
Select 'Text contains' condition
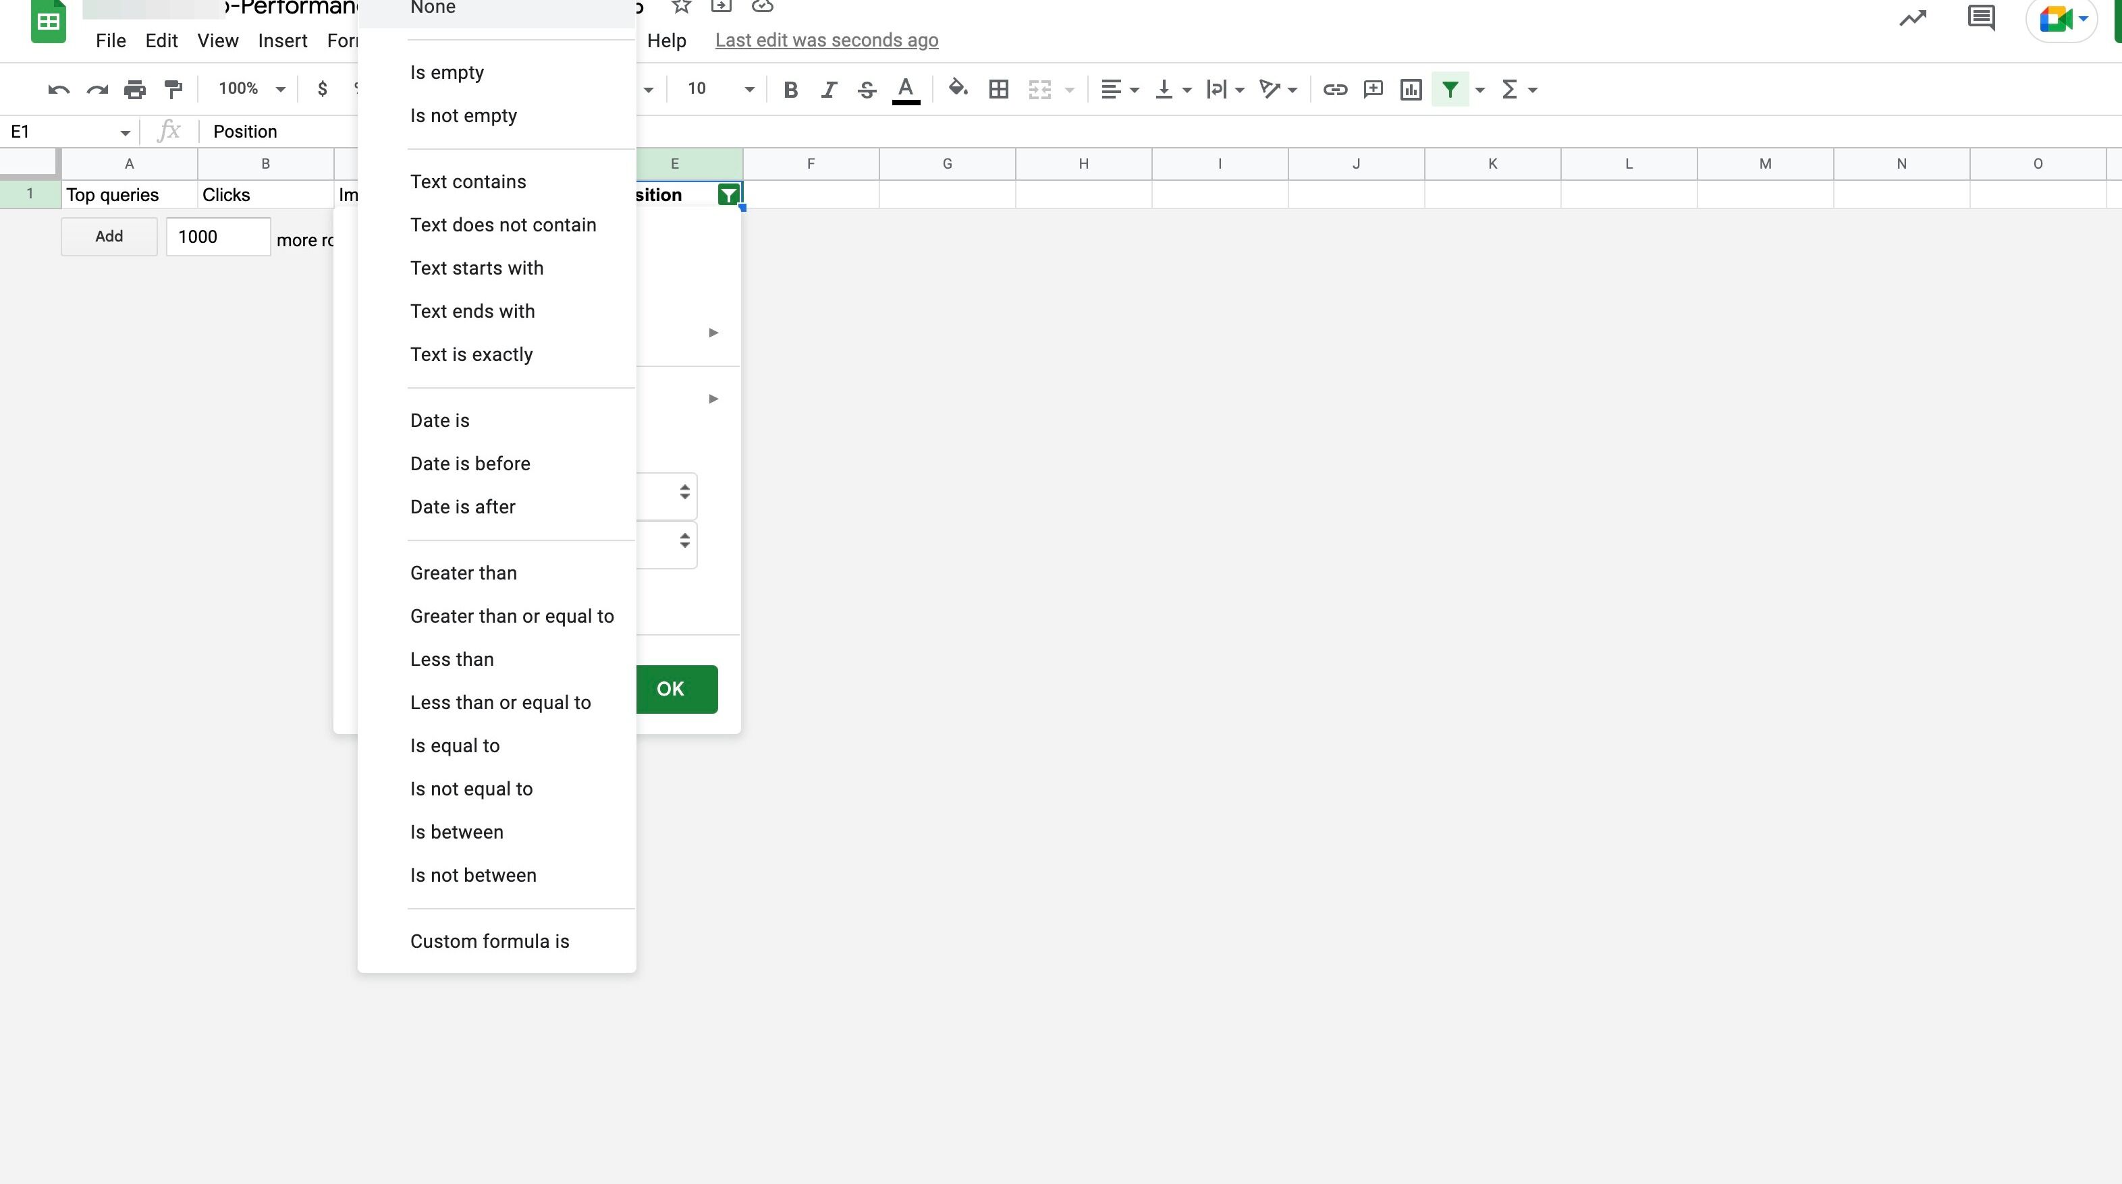click(497, 182)
